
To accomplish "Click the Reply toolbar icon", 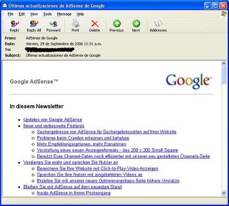I will pos(14,26).
